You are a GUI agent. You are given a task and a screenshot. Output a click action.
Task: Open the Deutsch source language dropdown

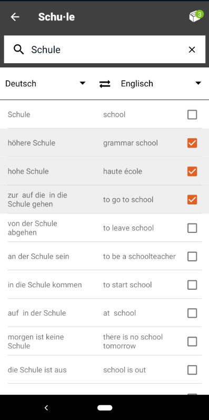(x=45, y=84)
